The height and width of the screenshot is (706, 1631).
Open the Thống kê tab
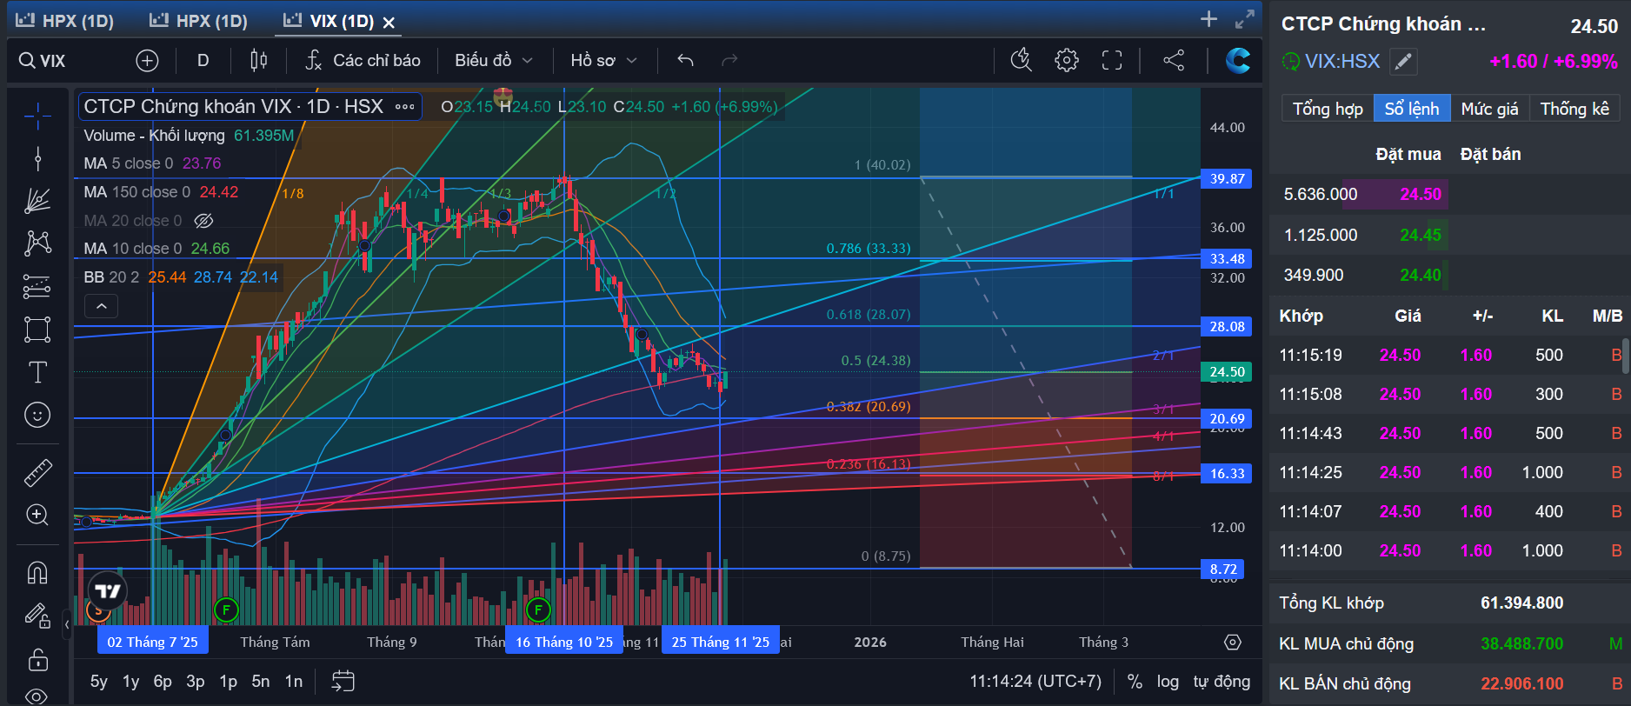tap(1574, 109)
